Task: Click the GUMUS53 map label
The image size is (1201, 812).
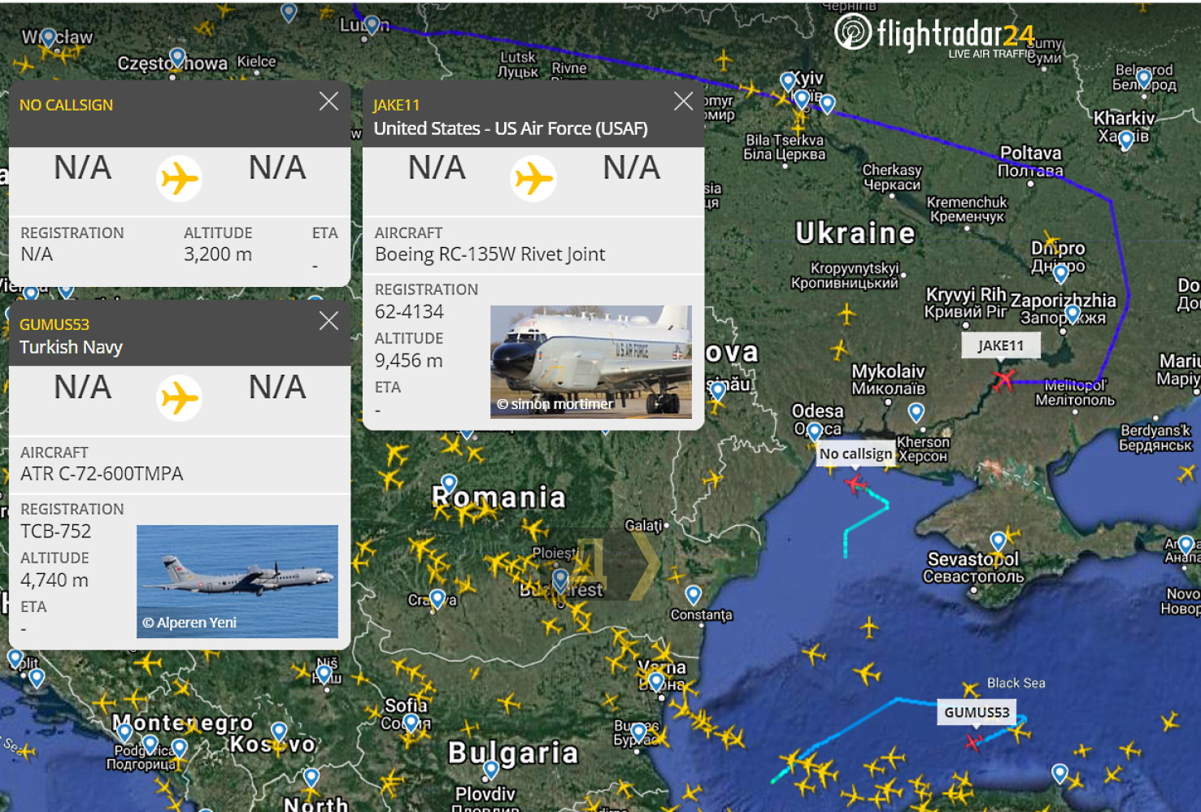Action: 977,712
